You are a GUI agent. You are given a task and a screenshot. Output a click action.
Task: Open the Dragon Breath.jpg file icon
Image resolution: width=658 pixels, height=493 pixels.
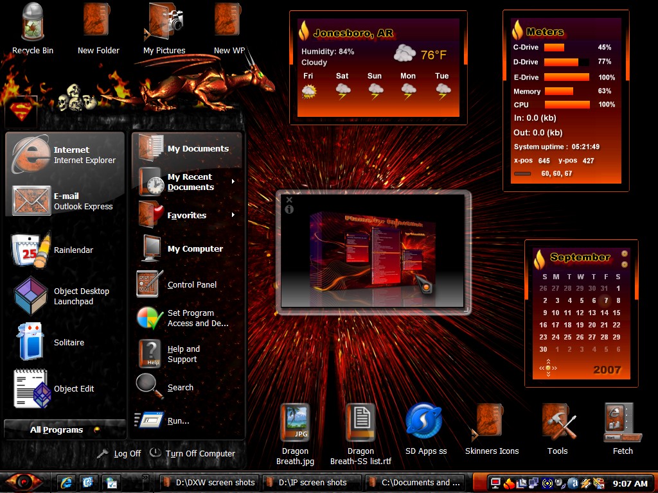(x=295, y=435)
